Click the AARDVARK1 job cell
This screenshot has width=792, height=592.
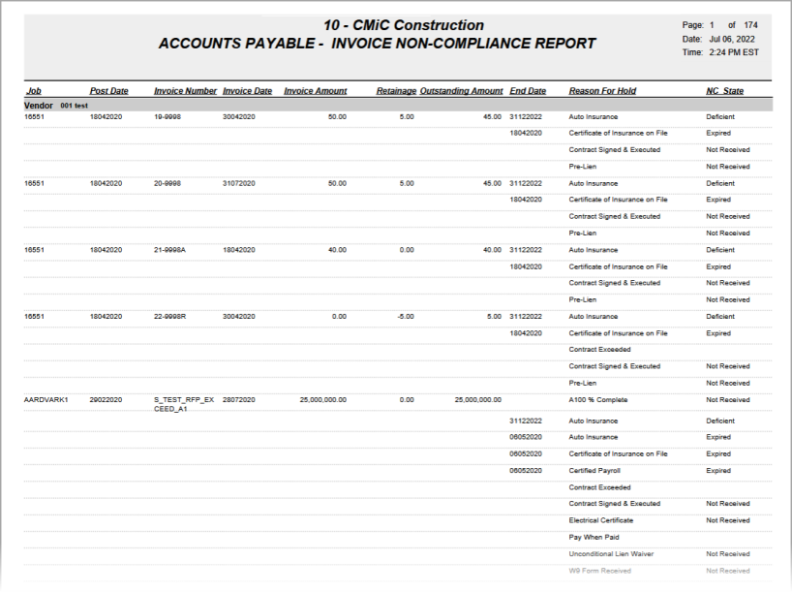[46, 400]
